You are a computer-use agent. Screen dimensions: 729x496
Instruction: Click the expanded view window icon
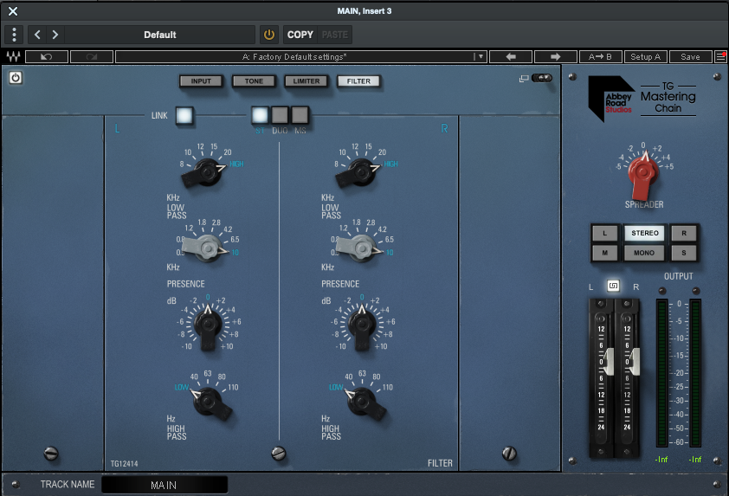(x=524, y=79)
